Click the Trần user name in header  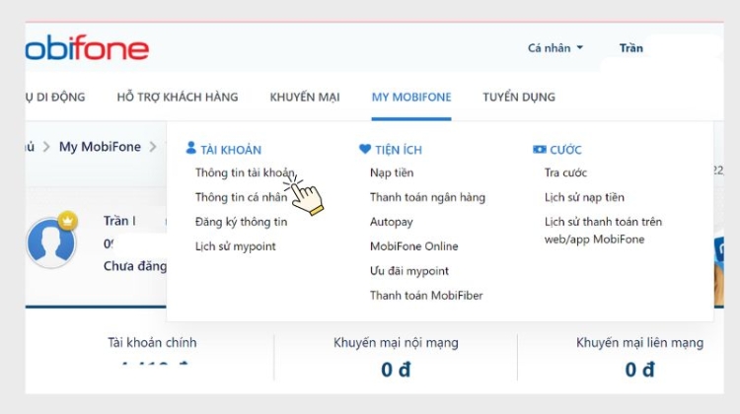(x=631, y=48)
